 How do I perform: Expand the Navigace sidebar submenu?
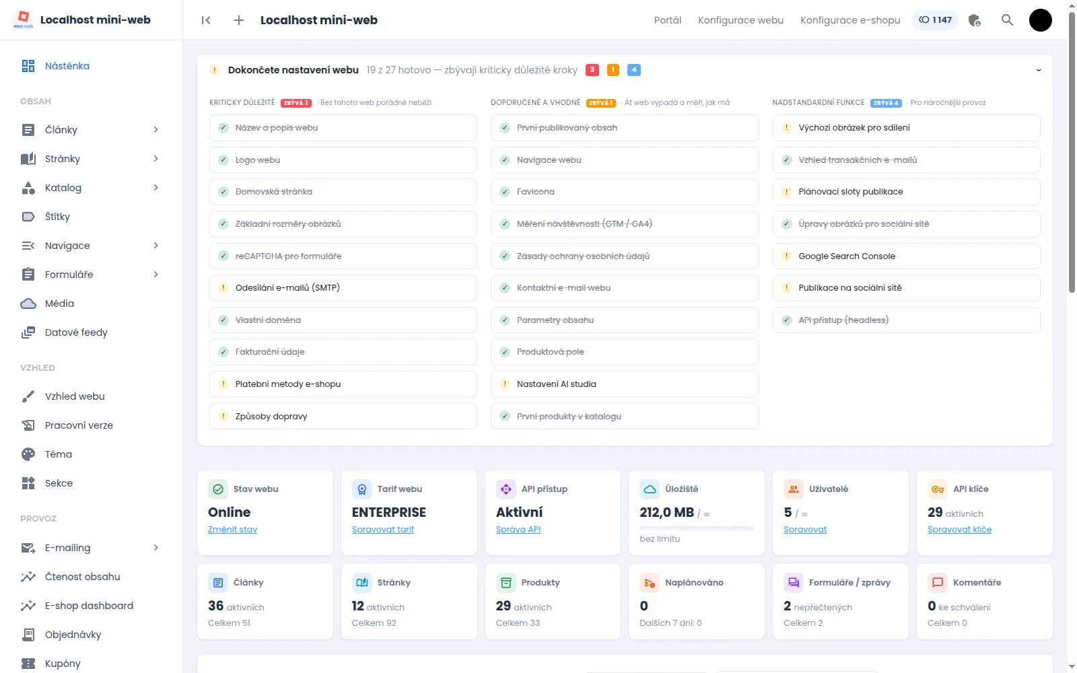(x=155, y=246)
